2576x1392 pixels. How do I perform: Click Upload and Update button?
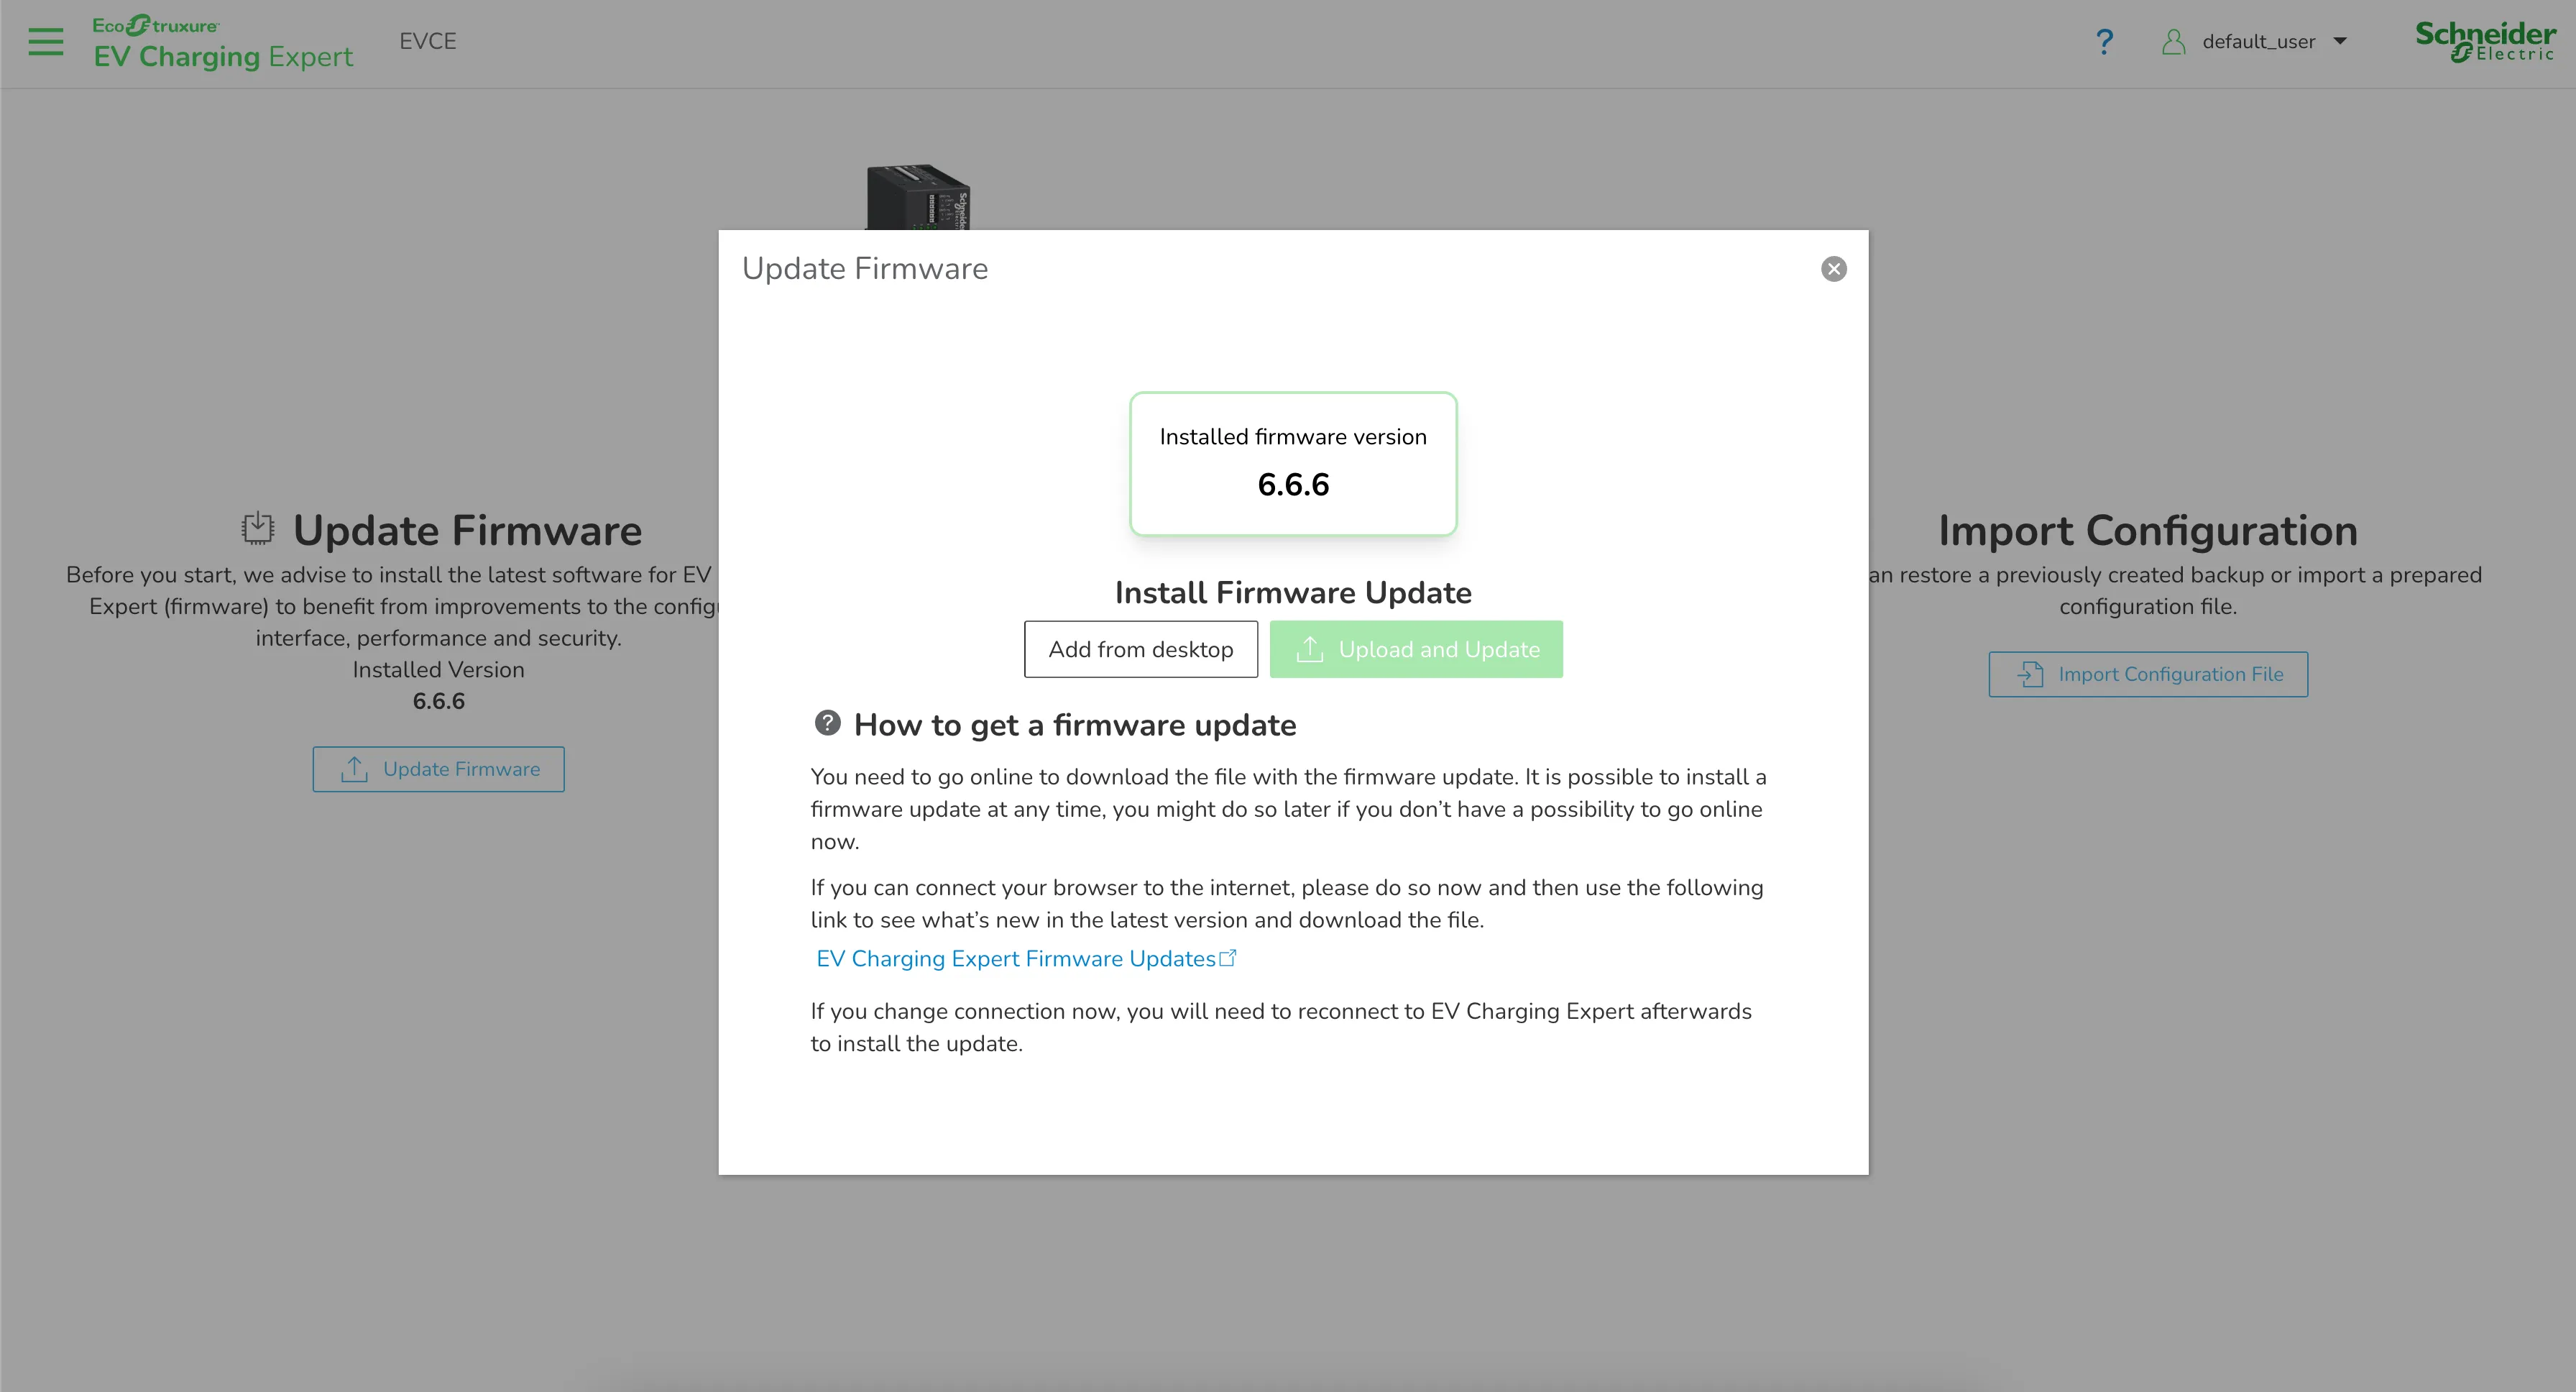point(1416,649)
